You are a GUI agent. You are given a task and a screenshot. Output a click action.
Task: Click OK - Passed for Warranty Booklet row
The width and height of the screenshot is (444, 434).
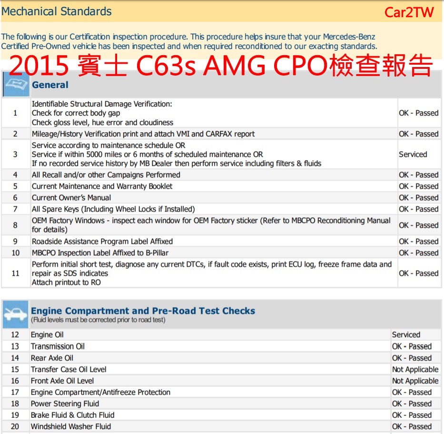pyautogui.click(x=418, y=186)
